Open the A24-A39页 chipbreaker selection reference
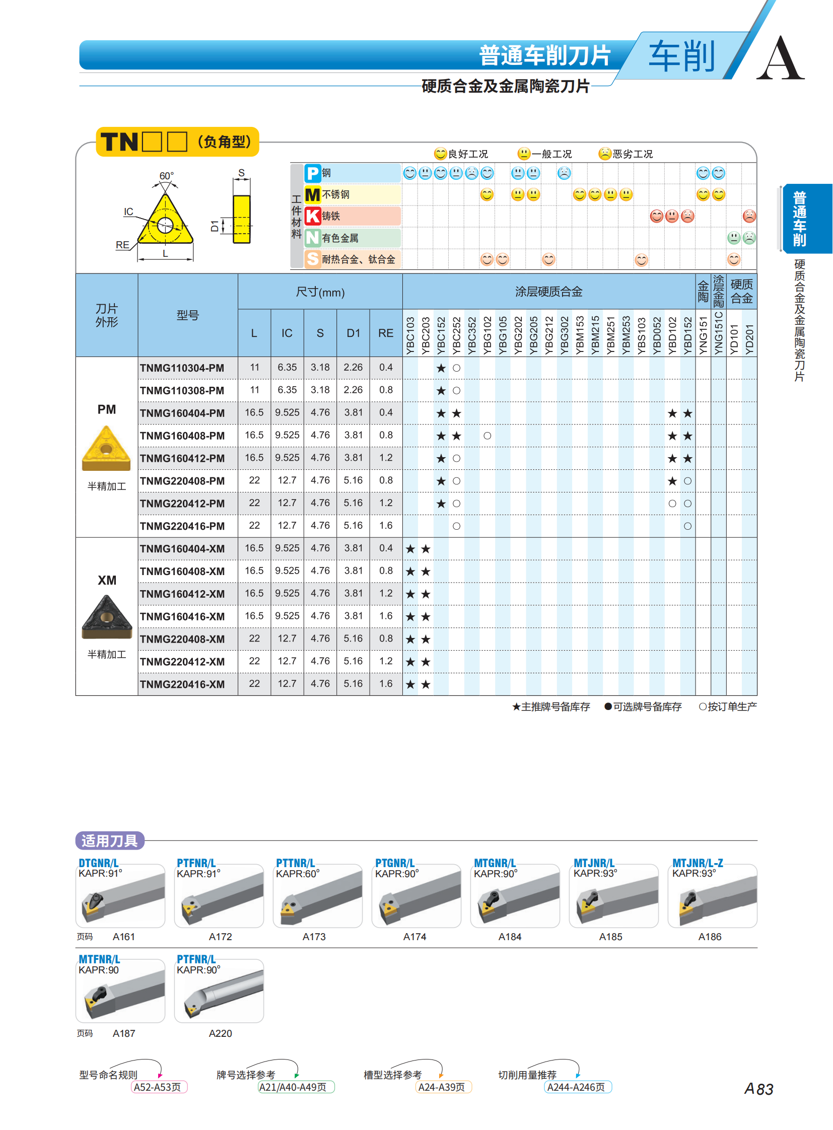Viewport: 833px width, 1130px height. pyautogui.click(x=443, y=1087)
